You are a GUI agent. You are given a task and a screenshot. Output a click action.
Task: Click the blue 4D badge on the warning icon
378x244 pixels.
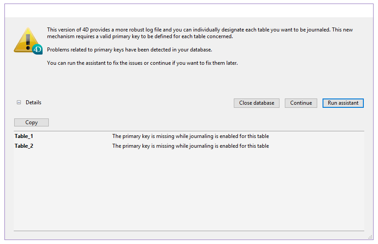[x=37, y=49]
